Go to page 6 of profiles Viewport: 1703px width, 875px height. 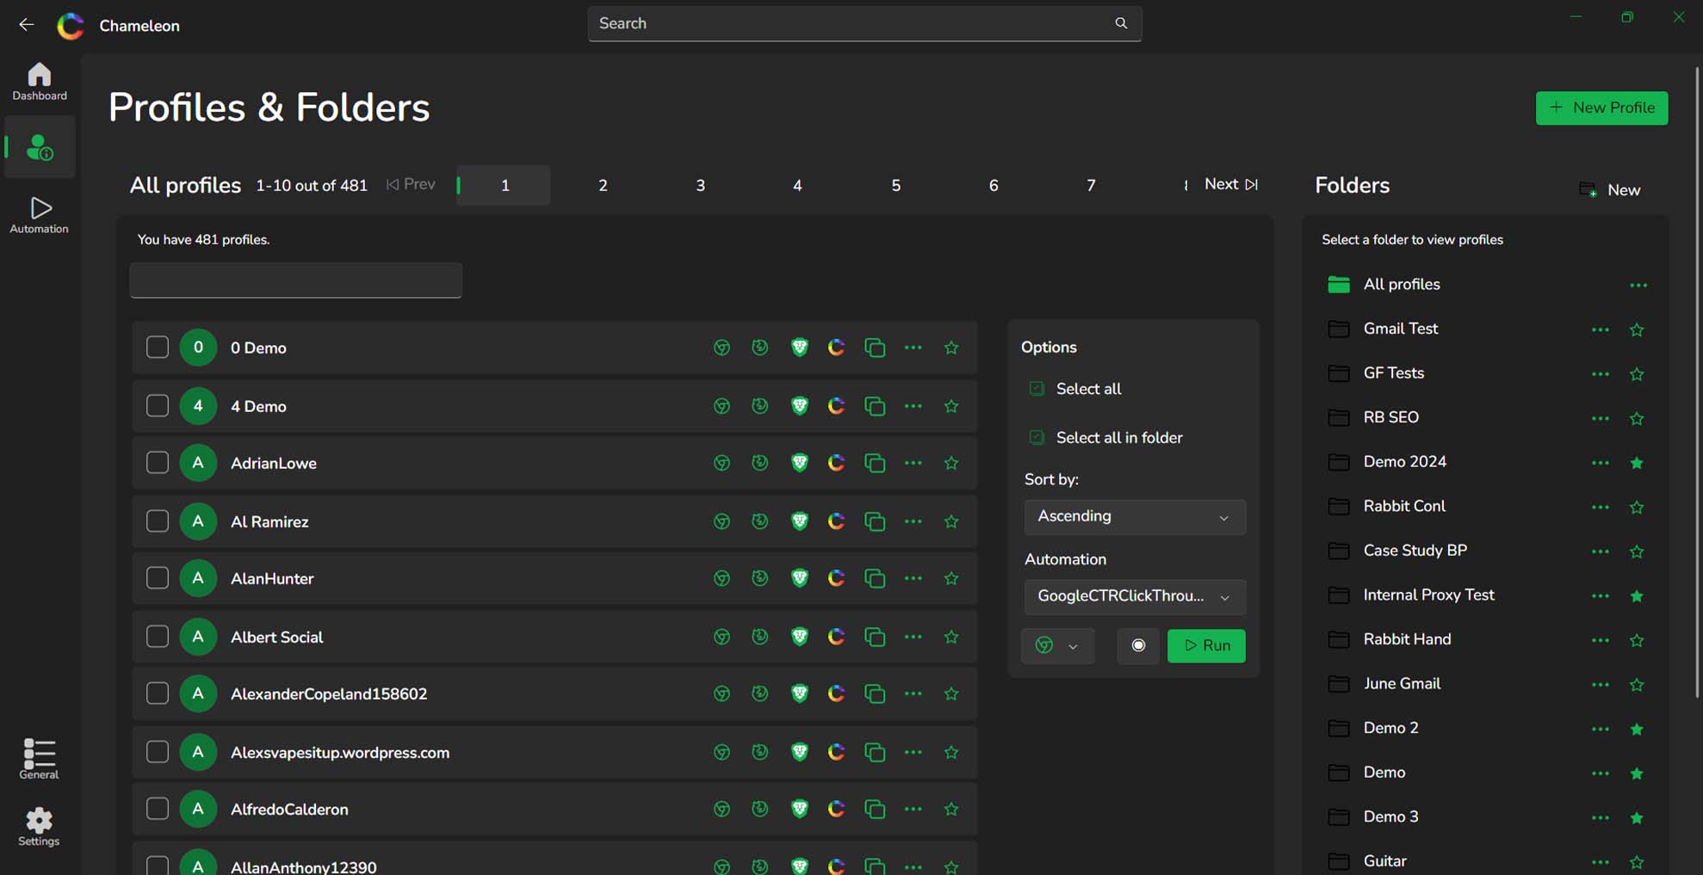coord(993,185)
